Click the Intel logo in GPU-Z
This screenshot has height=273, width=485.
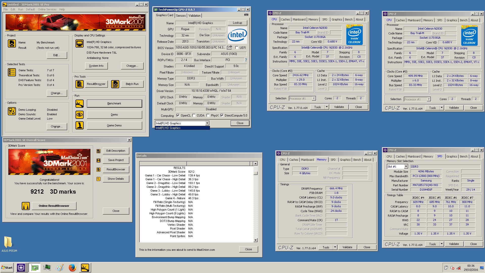237,35
